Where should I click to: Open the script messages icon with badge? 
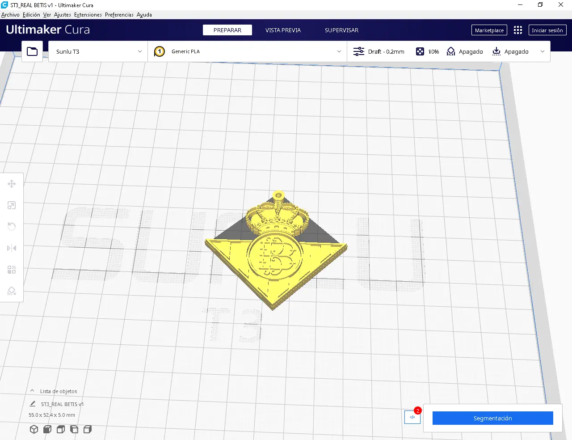tap(412, 417)
